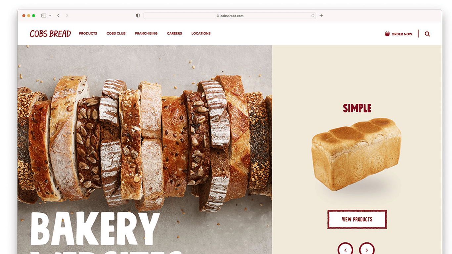This screenshot has height=254, width=452.
Task: Focus the cobsbread.com address bar
Action: 230,16
